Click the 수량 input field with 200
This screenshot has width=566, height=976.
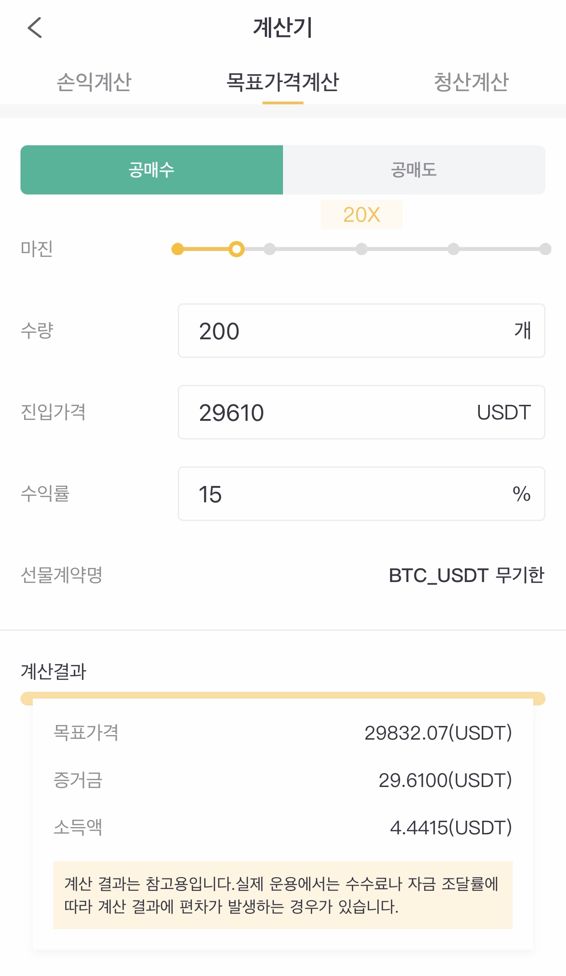[x=361, y=331]
